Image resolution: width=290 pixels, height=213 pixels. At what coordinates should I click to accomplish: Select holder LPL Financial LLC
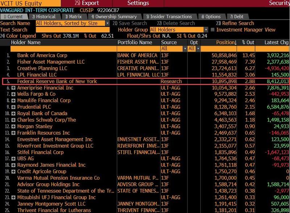tap(37, 75)
